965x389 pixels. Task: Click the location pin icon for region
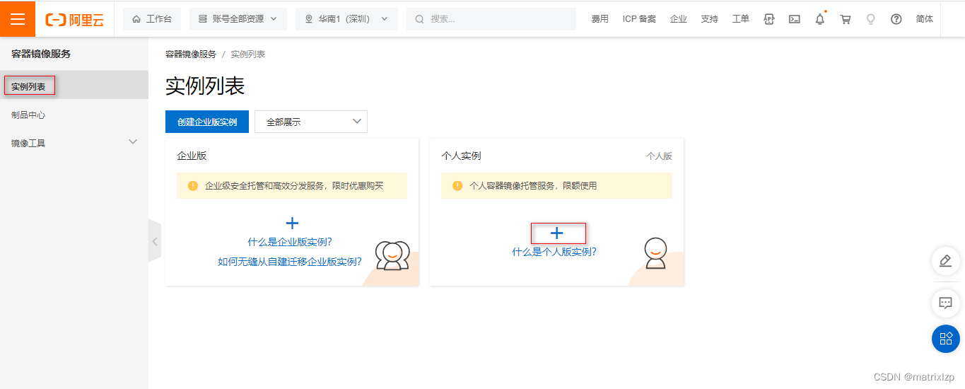click(309, 19)
